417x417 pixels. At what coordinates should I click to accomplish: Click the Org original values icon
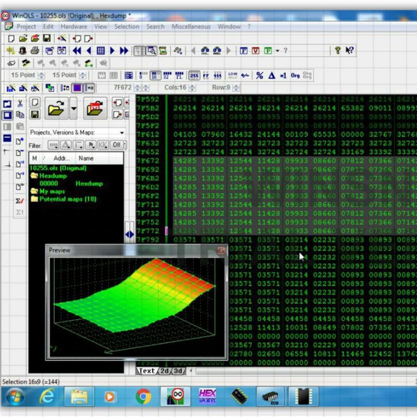coord(295,76)
